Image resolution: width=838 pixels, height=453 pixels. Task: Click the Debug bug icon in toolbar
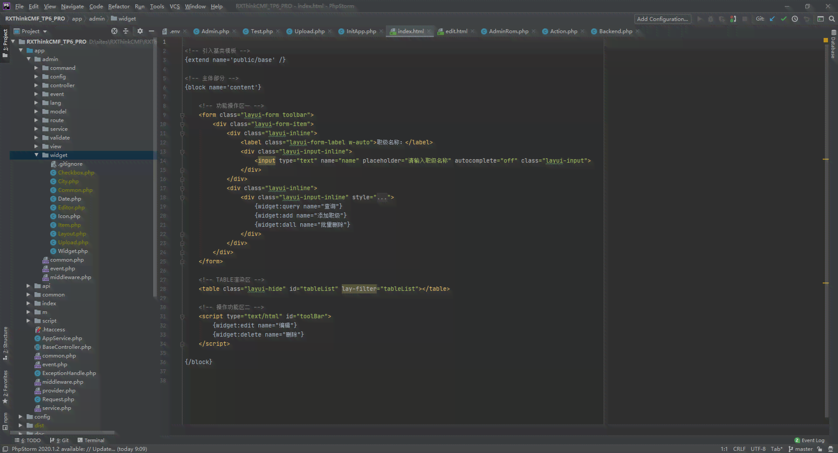click(x=711, y=19)
